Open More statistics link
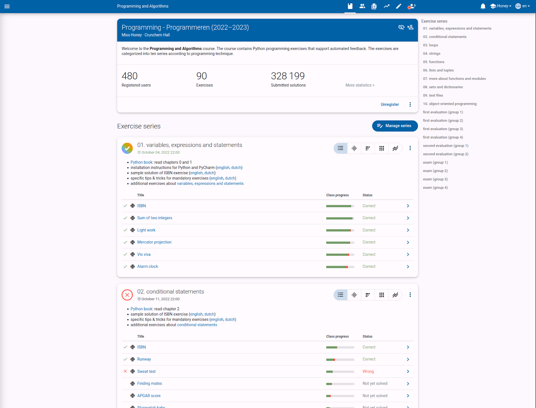536x408 pixels. pos(360,85)
